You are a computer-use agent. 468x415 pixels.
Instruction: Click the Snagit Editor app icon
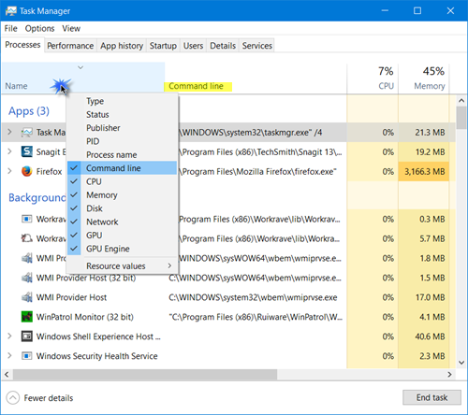pos(27,151)
